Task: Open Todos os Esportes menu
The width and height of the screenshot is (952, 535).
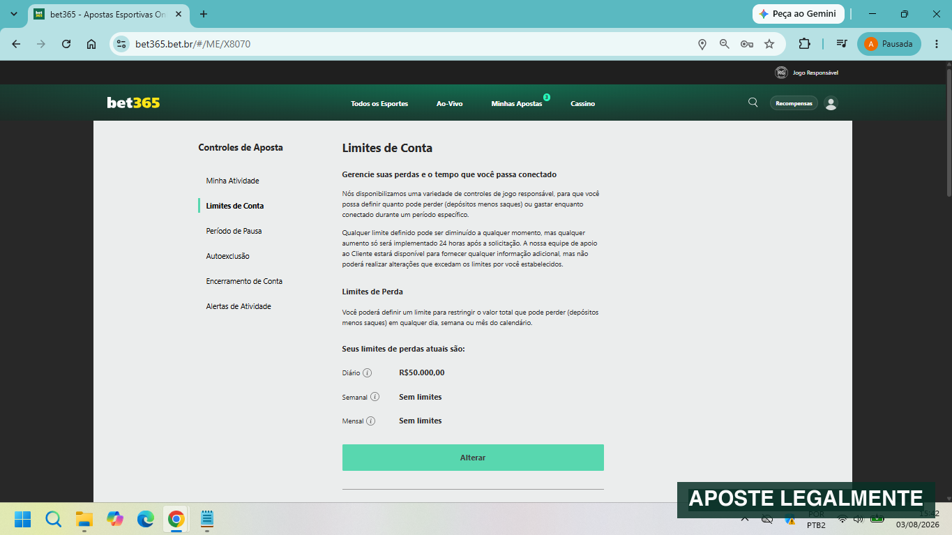Action: (x=379, y=103)
